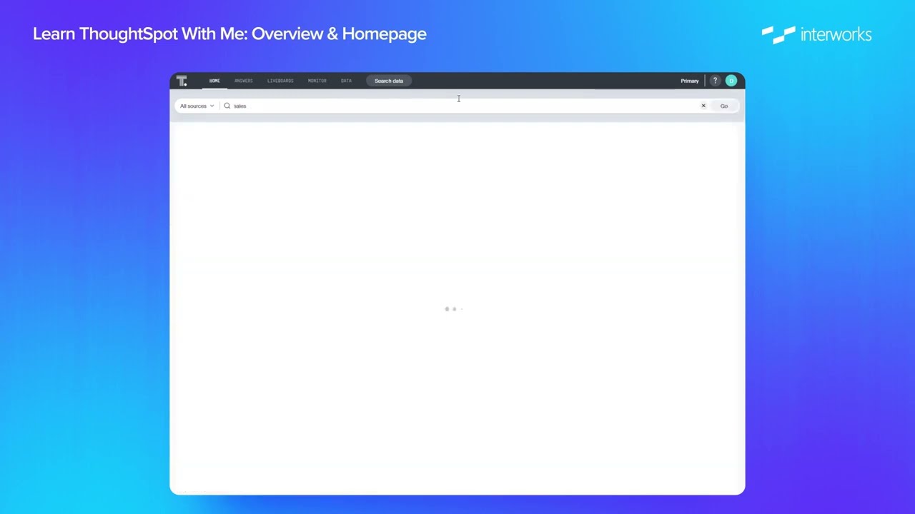The width and height of the screenshot is (915, 514).
Task: Expand the All sources dropdown
Action: (x=197, y=106)
